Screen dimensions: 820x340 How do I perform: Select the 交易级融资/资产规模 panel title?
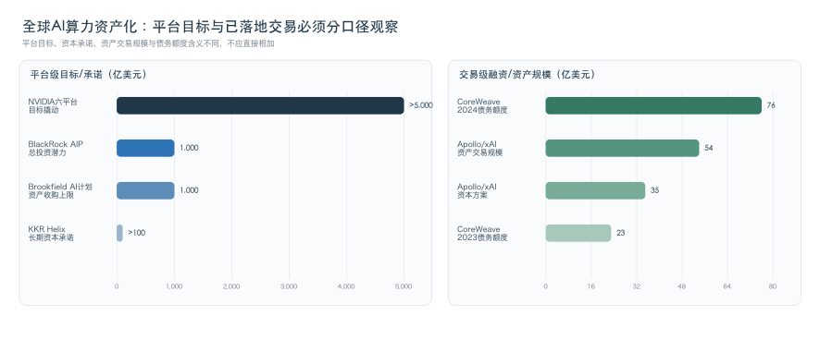point(528,75)
